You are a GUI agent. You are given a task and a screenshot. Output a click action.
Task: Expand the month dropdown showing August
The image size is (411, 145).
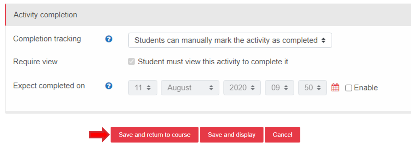190,88
